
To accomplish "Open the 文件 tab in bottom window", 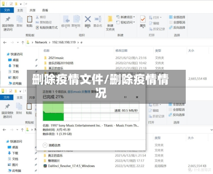I will (6, 97).
